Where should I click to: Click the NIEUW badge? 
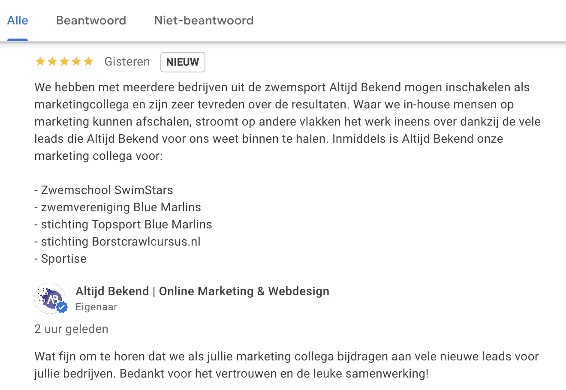183,62
